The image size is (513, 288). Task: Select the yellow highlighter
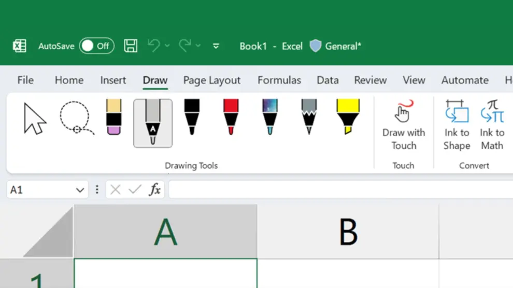pyautogui.click(x=348, y=118)
